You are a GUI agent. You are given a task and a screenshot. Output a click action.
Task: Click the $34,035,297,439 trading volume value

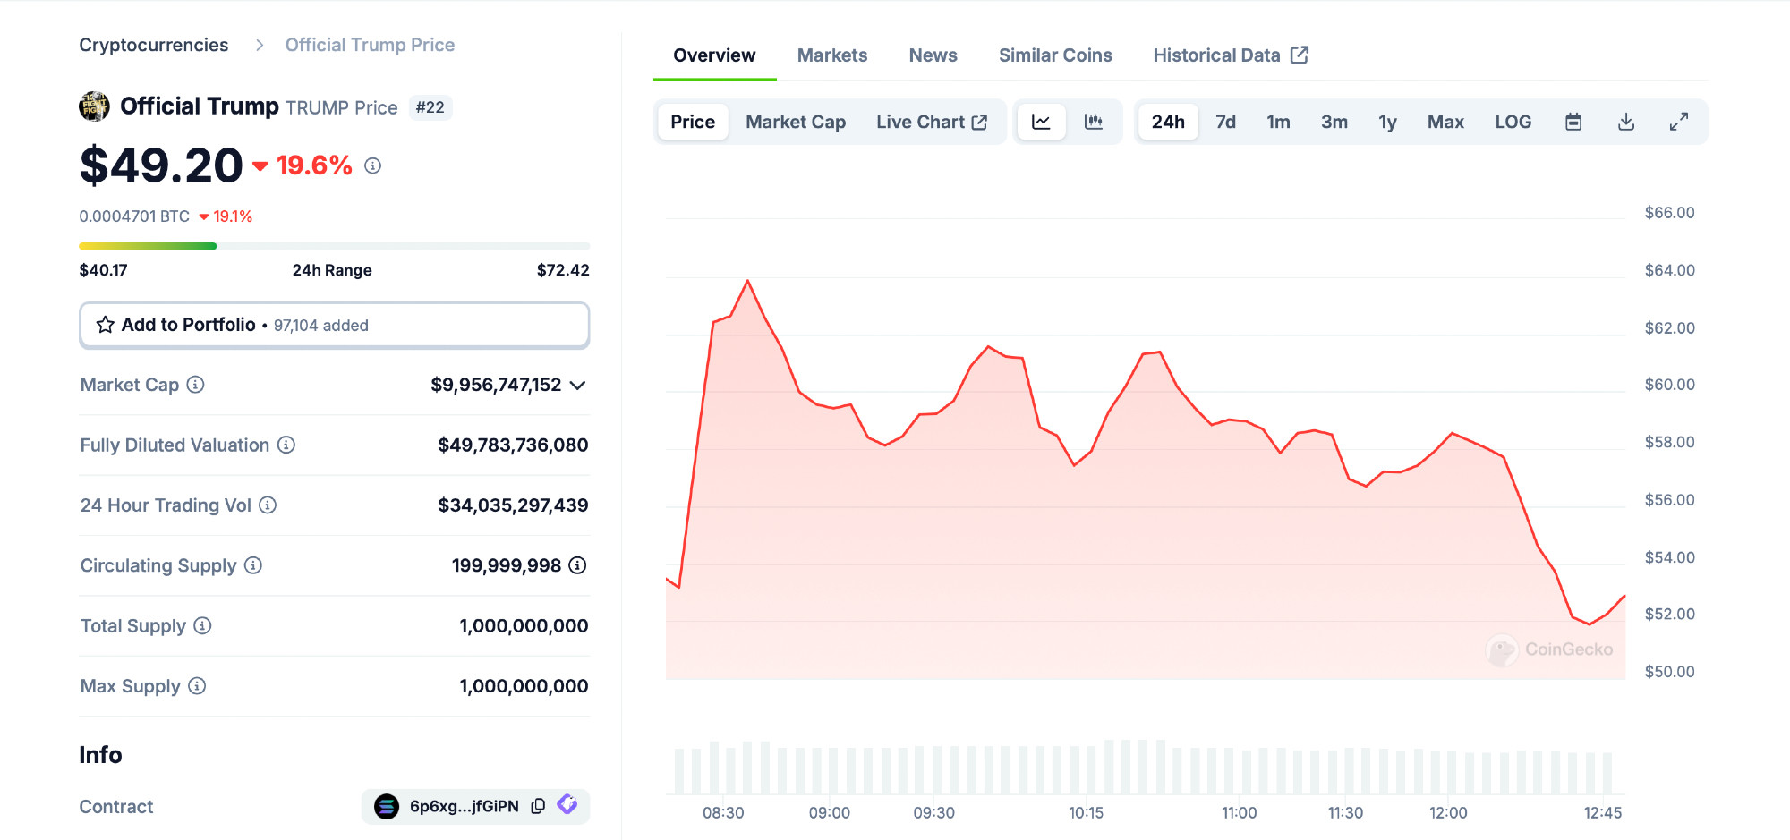[513, 505]
